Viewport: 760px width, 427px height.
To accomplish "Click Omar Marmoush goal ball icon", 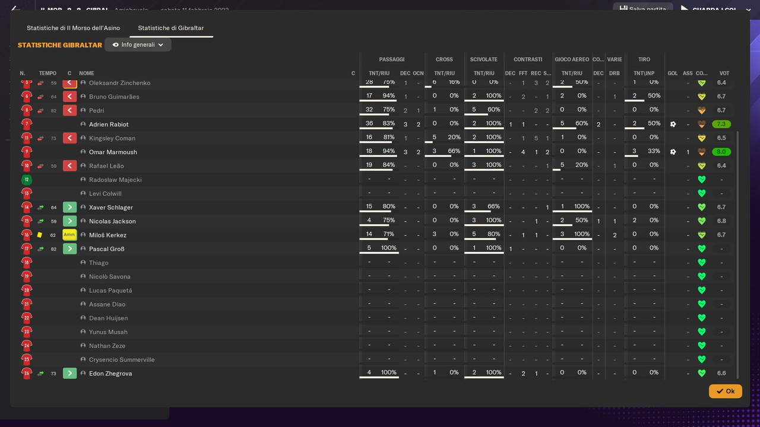I will tap(673, 152).
